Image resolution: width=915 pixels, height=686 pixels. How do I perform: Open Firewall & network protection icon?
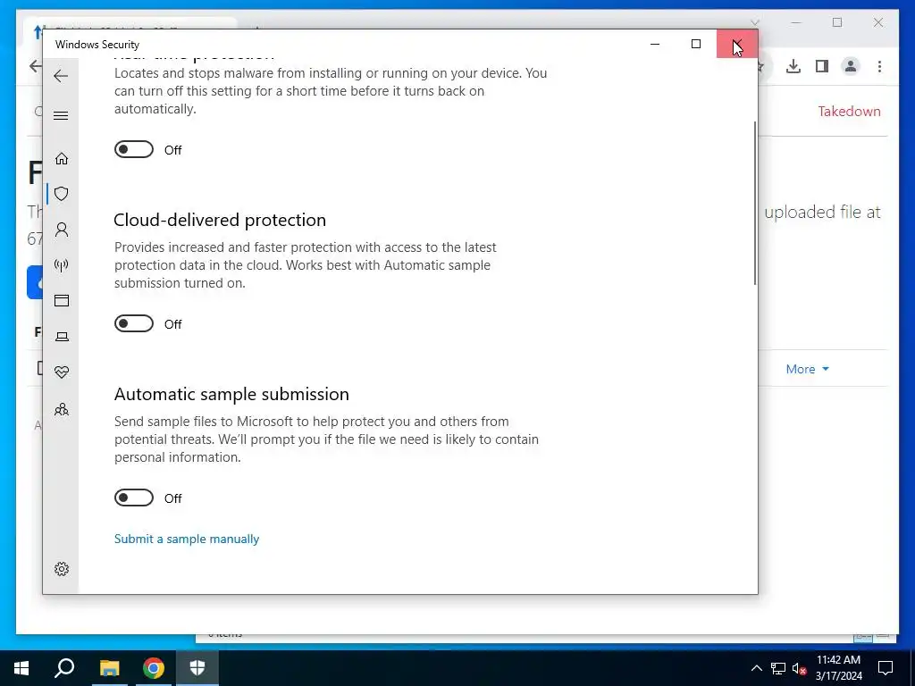coord(62,265)
